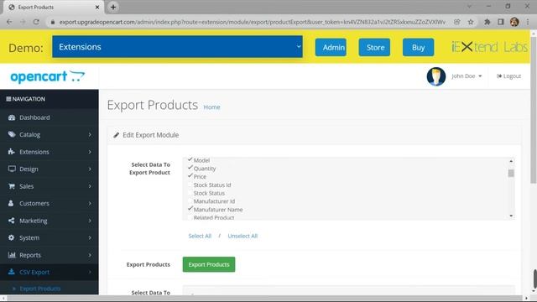Expand the Design menu chevron
The image size is (537, 302).
point(90,169)
